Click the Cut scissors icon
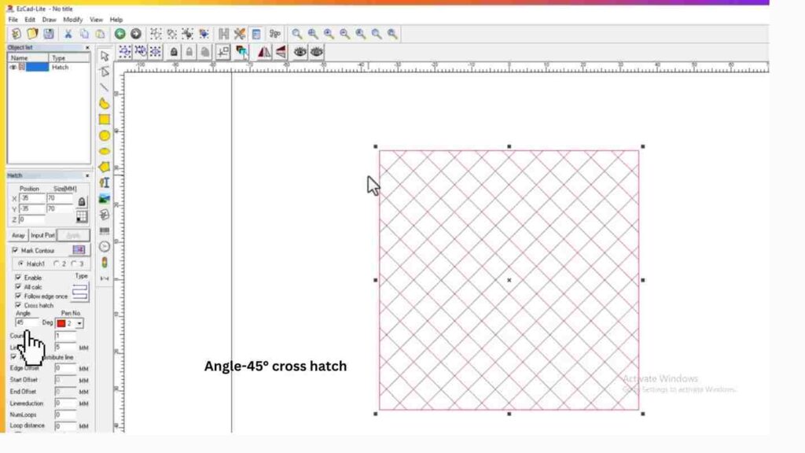805x453 pixels. 68,34
